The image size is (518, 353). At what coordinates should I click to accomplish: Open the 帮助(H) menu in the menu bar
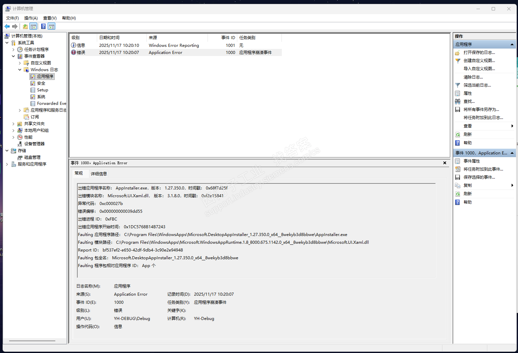69,18
